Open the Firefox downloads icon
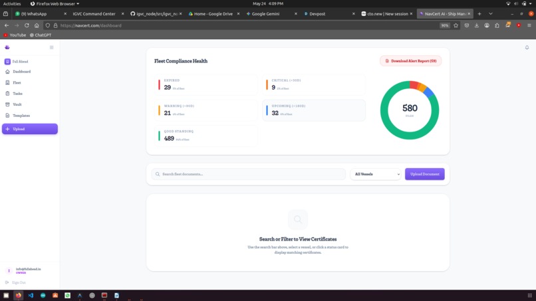This screenshot has height=301, width=536. point(477,25)
